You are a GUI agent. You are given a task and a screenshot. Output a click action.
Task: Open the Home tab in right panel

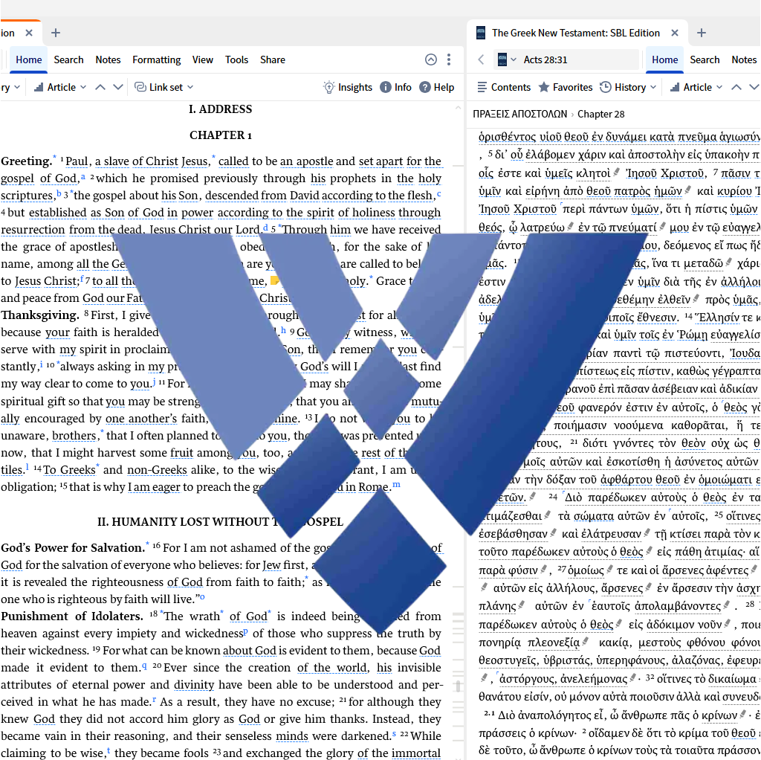coord(664,59)
